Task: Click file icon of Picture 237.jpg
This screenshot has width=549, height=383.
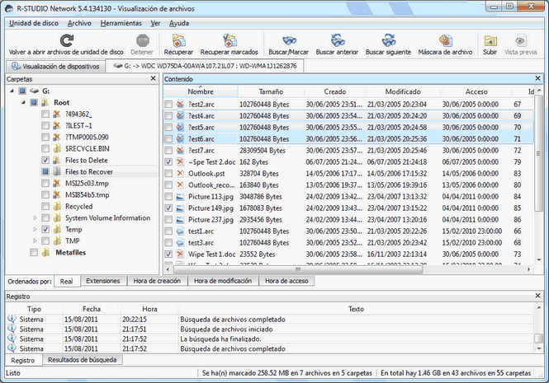Action: tap(180, 220)
